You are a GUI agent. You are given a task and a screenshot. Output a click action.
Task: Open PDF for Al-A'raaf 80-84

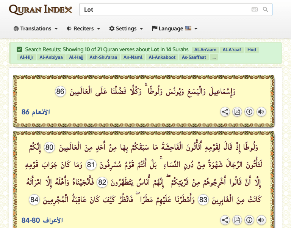pyautogui.click(x=237, y=220)
